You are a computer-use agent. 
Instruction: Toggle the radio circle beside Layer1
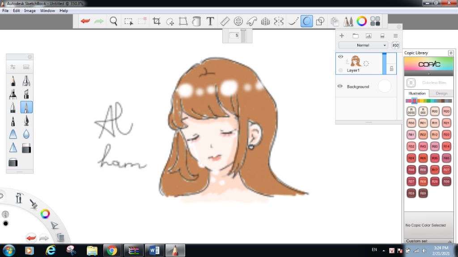click(340, 70)
